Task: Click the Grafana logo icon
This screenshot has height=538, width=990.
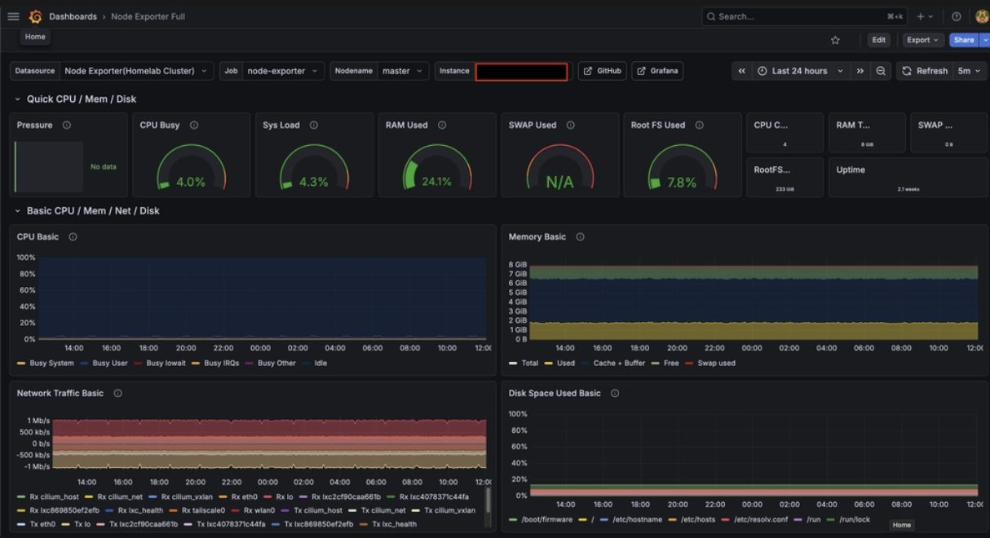Action: coord(35,16)
